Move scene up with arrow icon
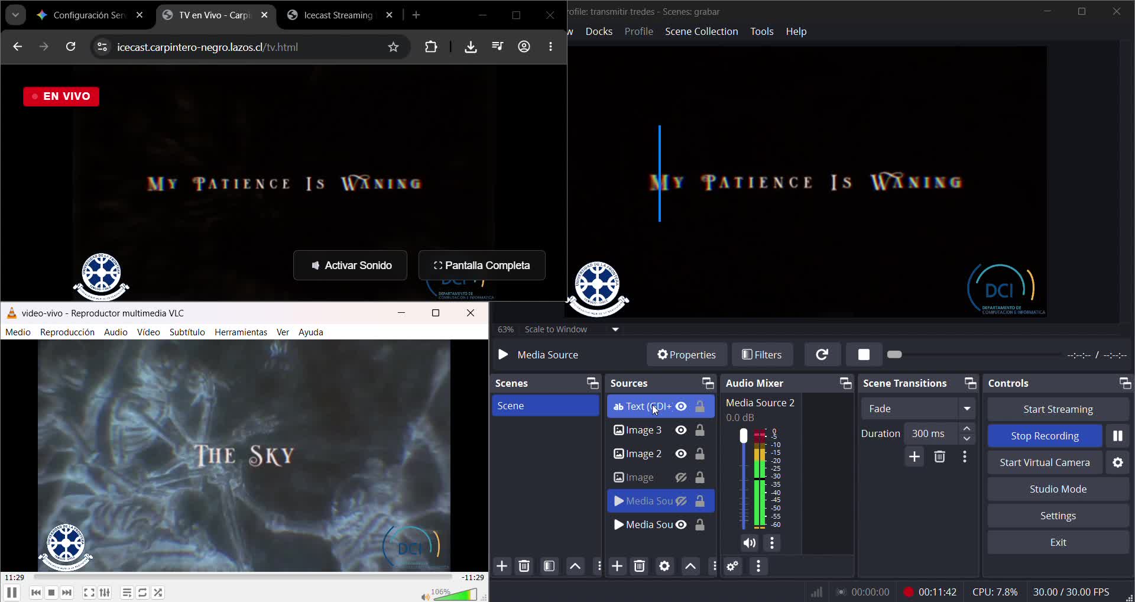The height and width of the screenshot is (602, 1135). (x=575, y=567)
